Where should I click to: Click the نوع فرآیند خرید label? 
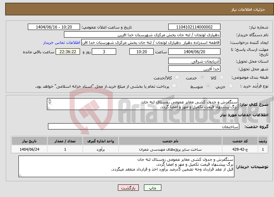point(254,86)
